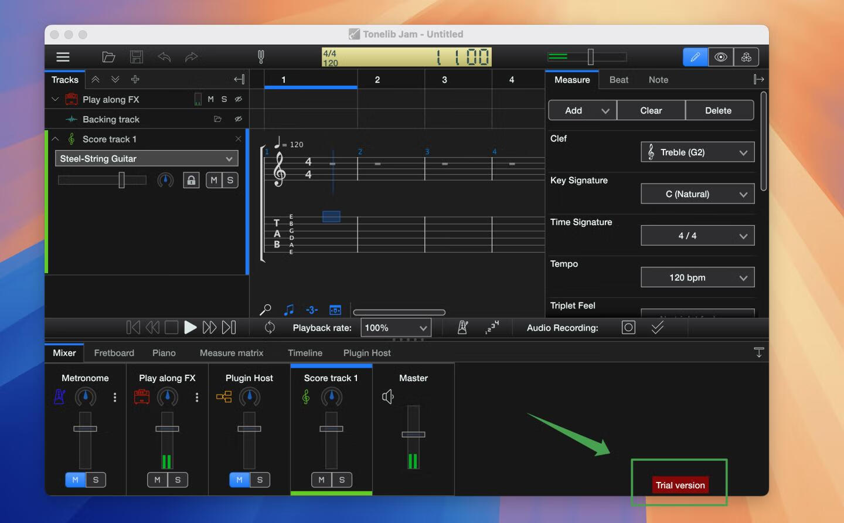Open the Piano tab
This screenshot has height=523, width=844.
click(x=164, y=352)
